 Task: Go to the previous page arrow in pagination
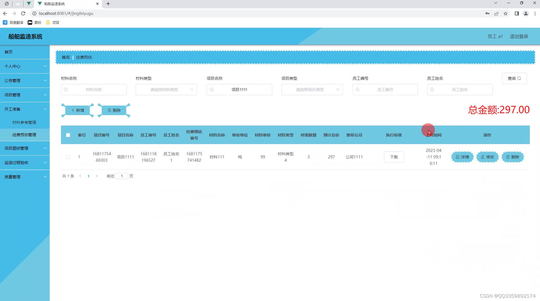coord(80,176)
